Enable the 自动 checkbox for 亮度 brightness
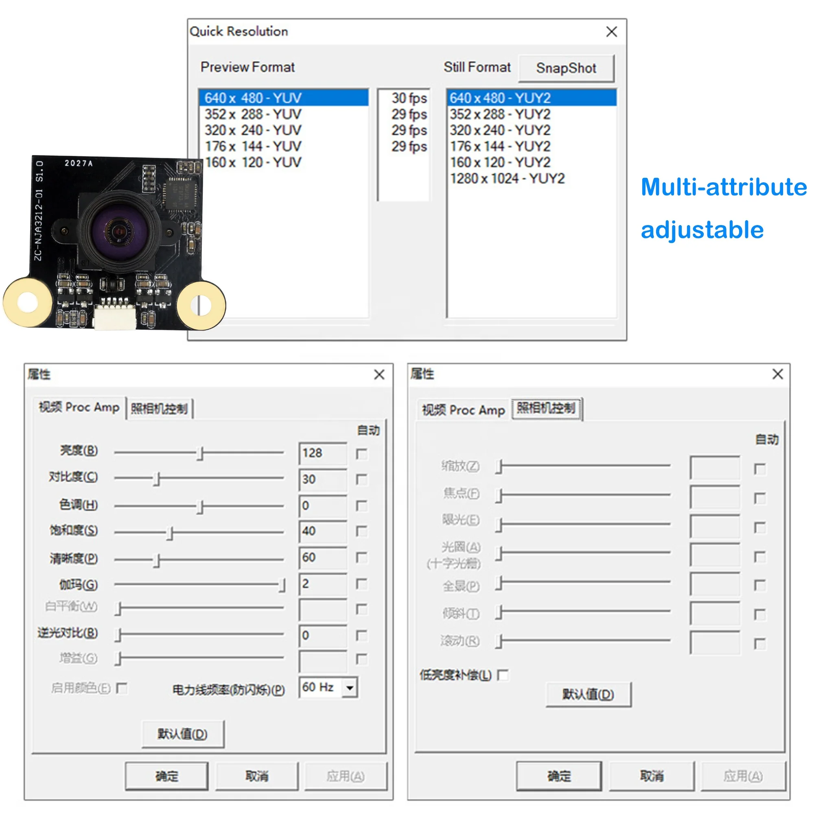This screenshot has width=814, height=814. tap(362, 454)
